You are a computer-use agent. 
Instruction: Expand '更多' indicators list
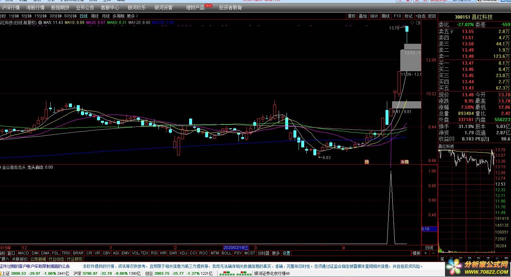pos(276,253)
